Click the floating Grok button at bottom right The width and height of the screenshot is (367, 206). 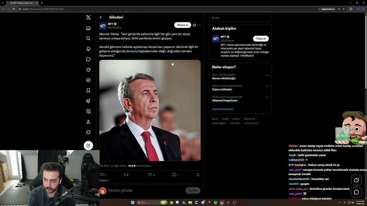point(356,180)
